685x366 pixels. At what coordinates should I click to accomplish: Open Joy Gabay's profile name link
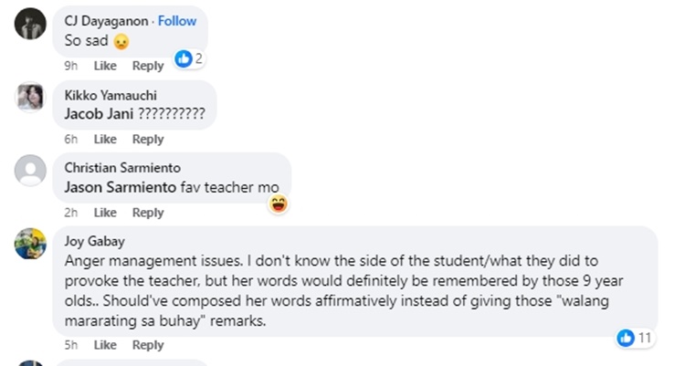pos(95,242)
